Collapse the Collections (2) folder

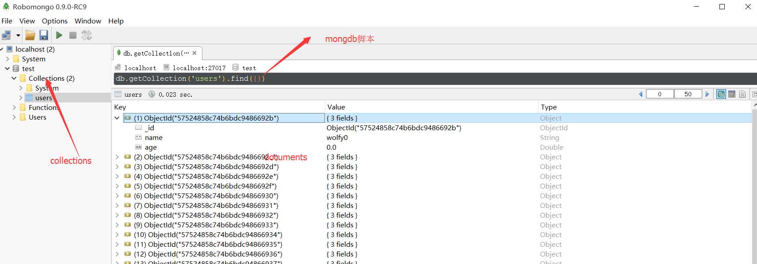(x=14, y=78)
